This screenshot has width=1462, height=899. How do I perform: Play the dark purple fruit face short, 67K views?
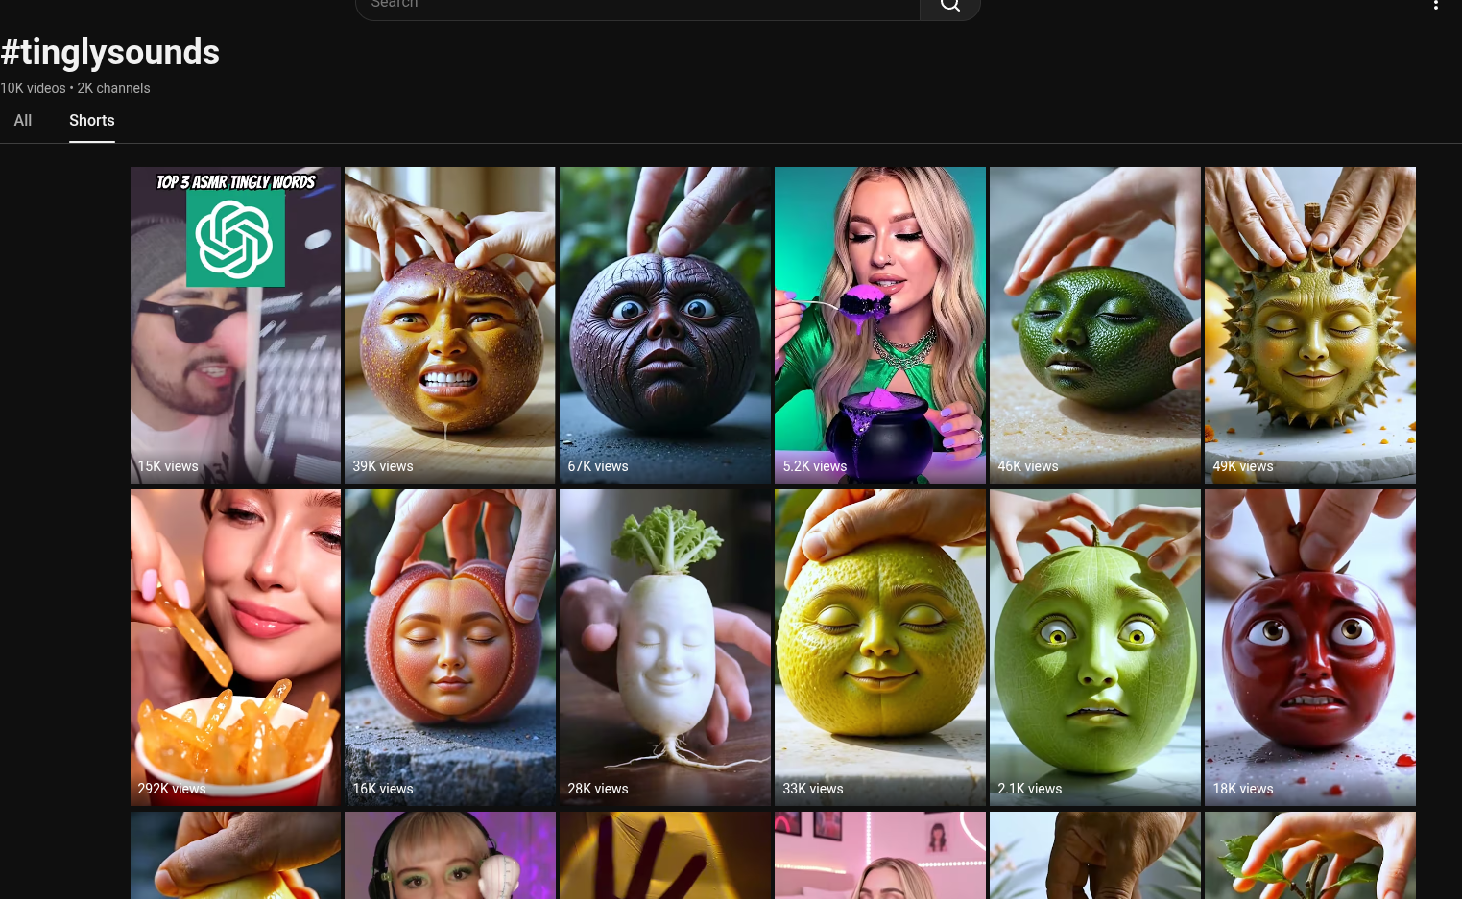pos(665,325)
